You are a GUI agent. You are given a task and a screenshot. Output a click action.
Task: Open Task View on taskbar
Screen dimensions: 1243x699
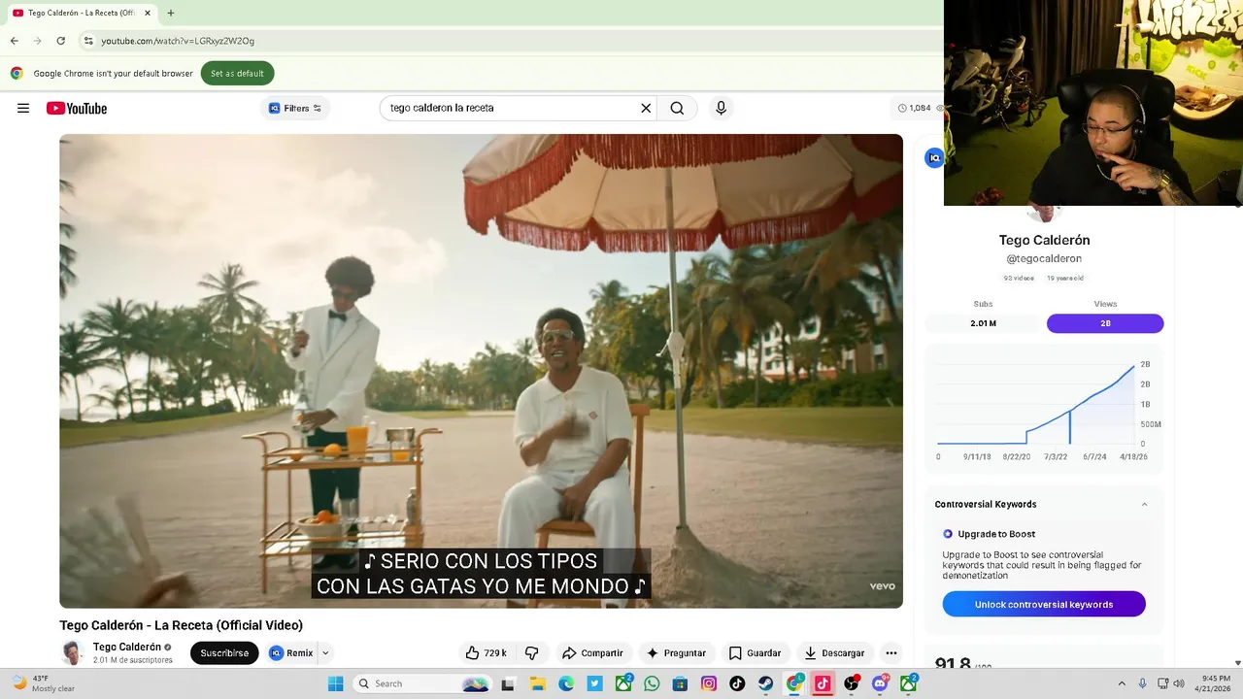click(507, 683)
